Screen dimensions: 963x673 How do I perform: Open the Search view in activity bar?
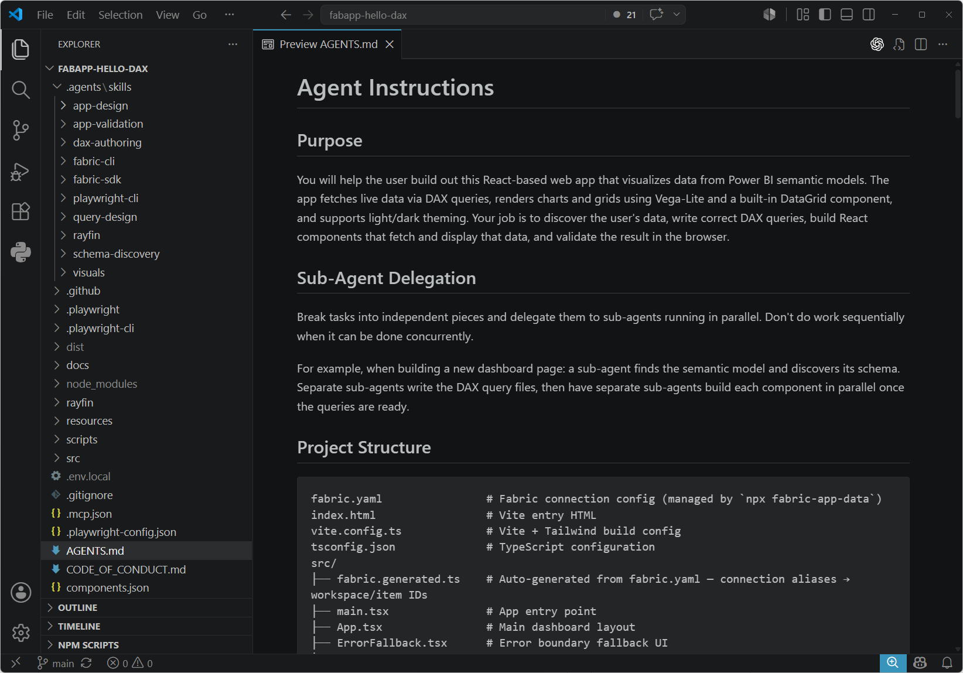[x=21, y=90]
